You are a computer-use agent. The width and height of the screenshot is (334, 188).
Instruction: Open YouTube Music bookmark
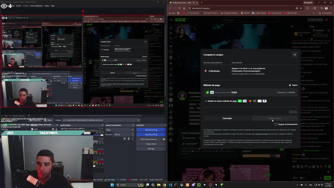tap(275, 13)
